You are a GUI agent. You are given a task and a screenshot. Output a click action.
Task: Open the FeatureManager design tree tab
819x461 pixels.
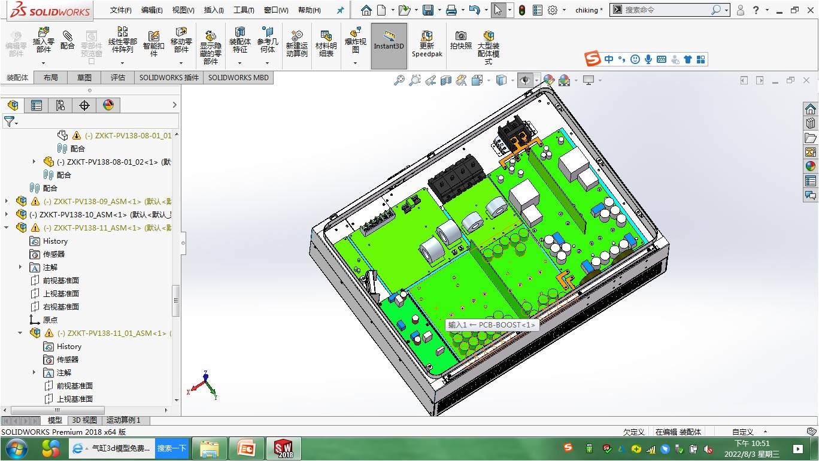[13, 105]
